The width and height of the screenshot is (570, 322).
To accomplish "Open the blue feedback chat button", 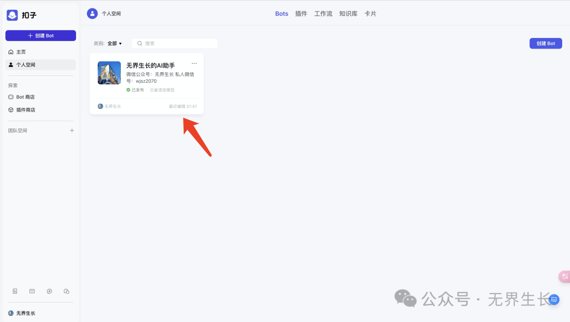I will pyautogui.click(x=554, y=299).
